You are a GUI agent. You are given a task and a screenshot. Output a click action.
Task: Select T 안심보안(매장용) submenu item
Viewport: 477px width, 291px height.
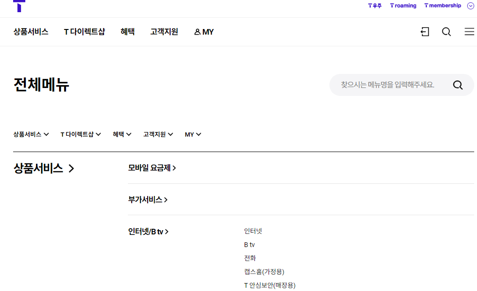point(269,285)
